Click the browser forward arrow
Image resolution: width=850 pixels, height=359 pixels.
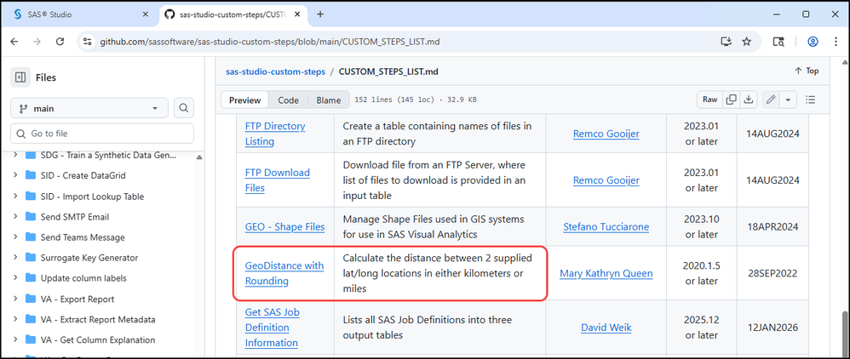(x=37, y=42)
